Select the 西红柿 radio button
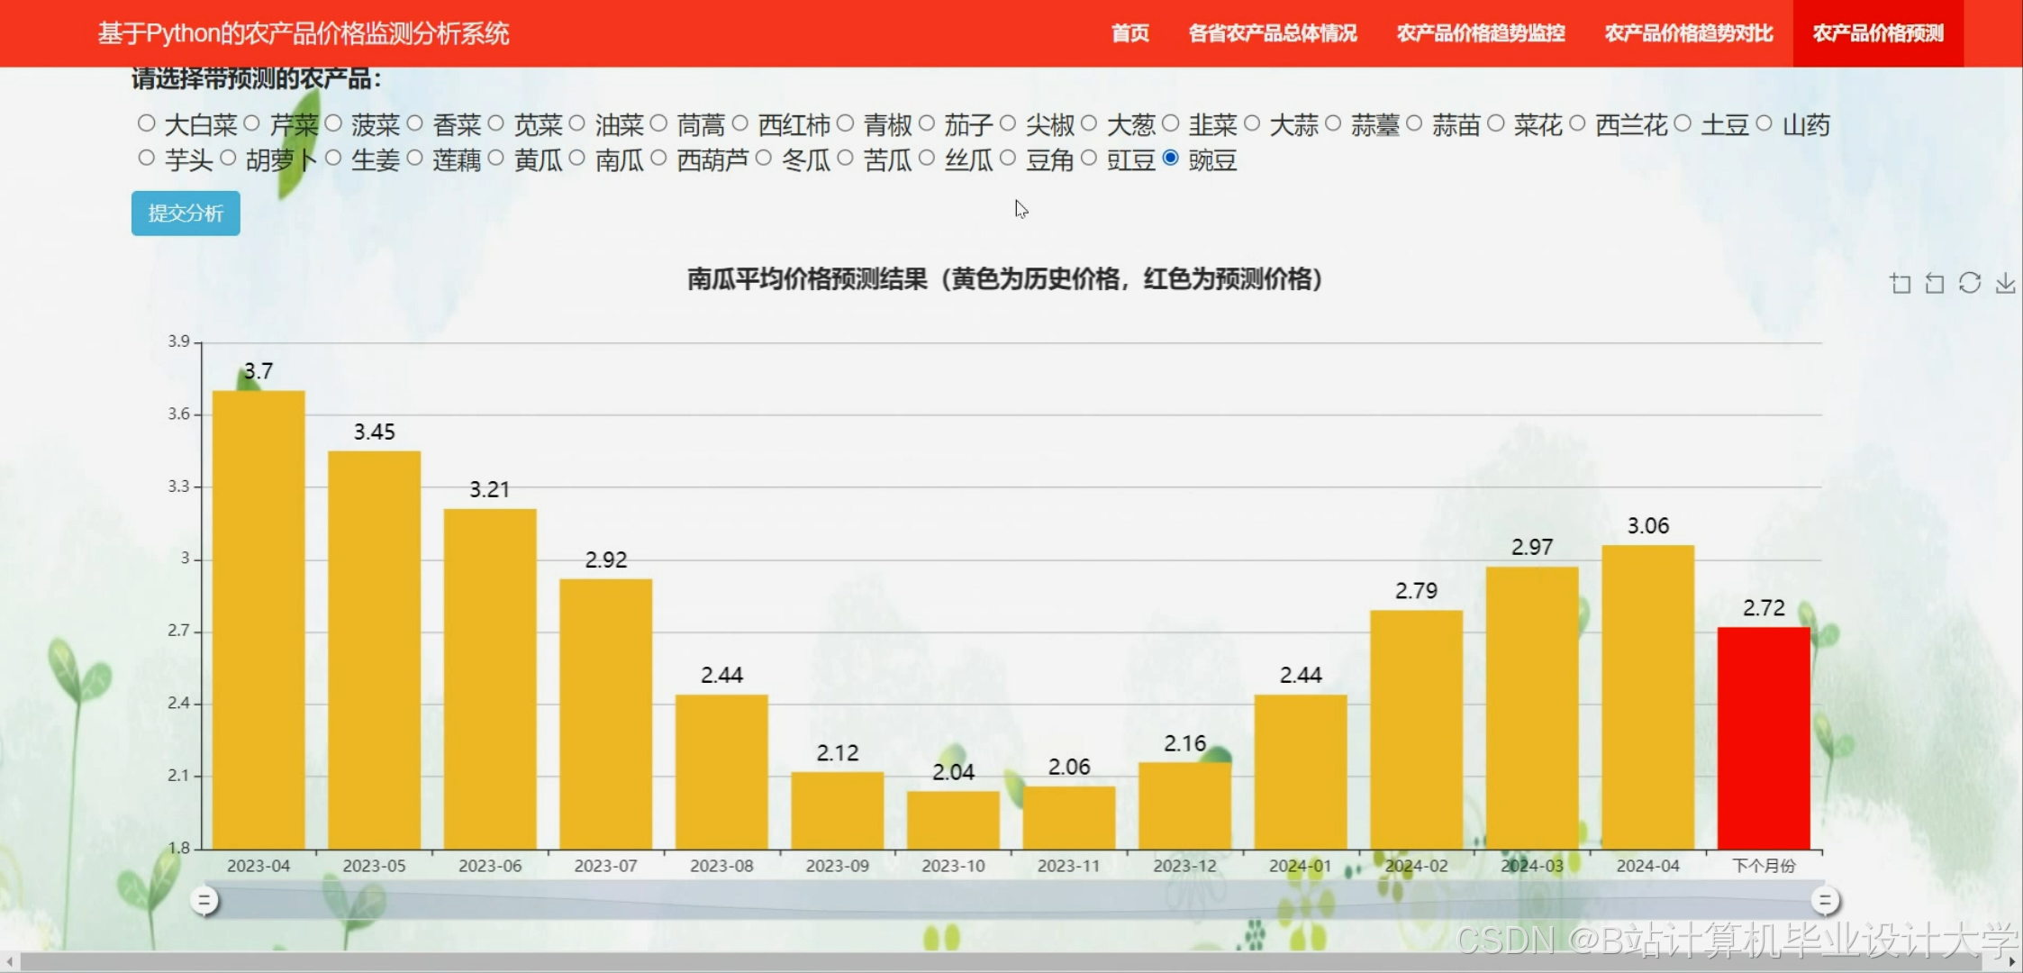This screenshot has height=973, width=2023. 740,123
